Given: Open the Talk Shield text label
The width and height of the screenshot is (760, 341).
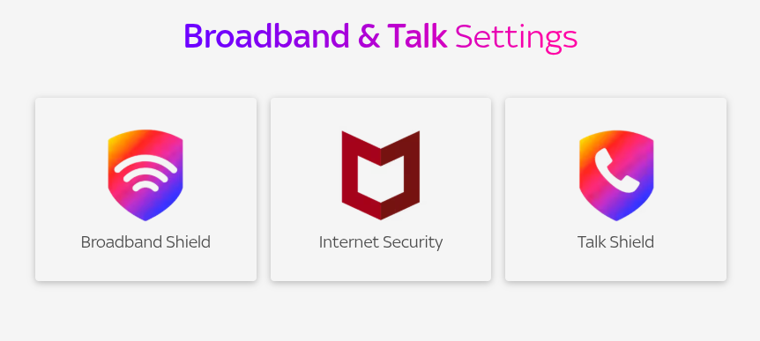Looking at the screenshot, I should 615,241.
